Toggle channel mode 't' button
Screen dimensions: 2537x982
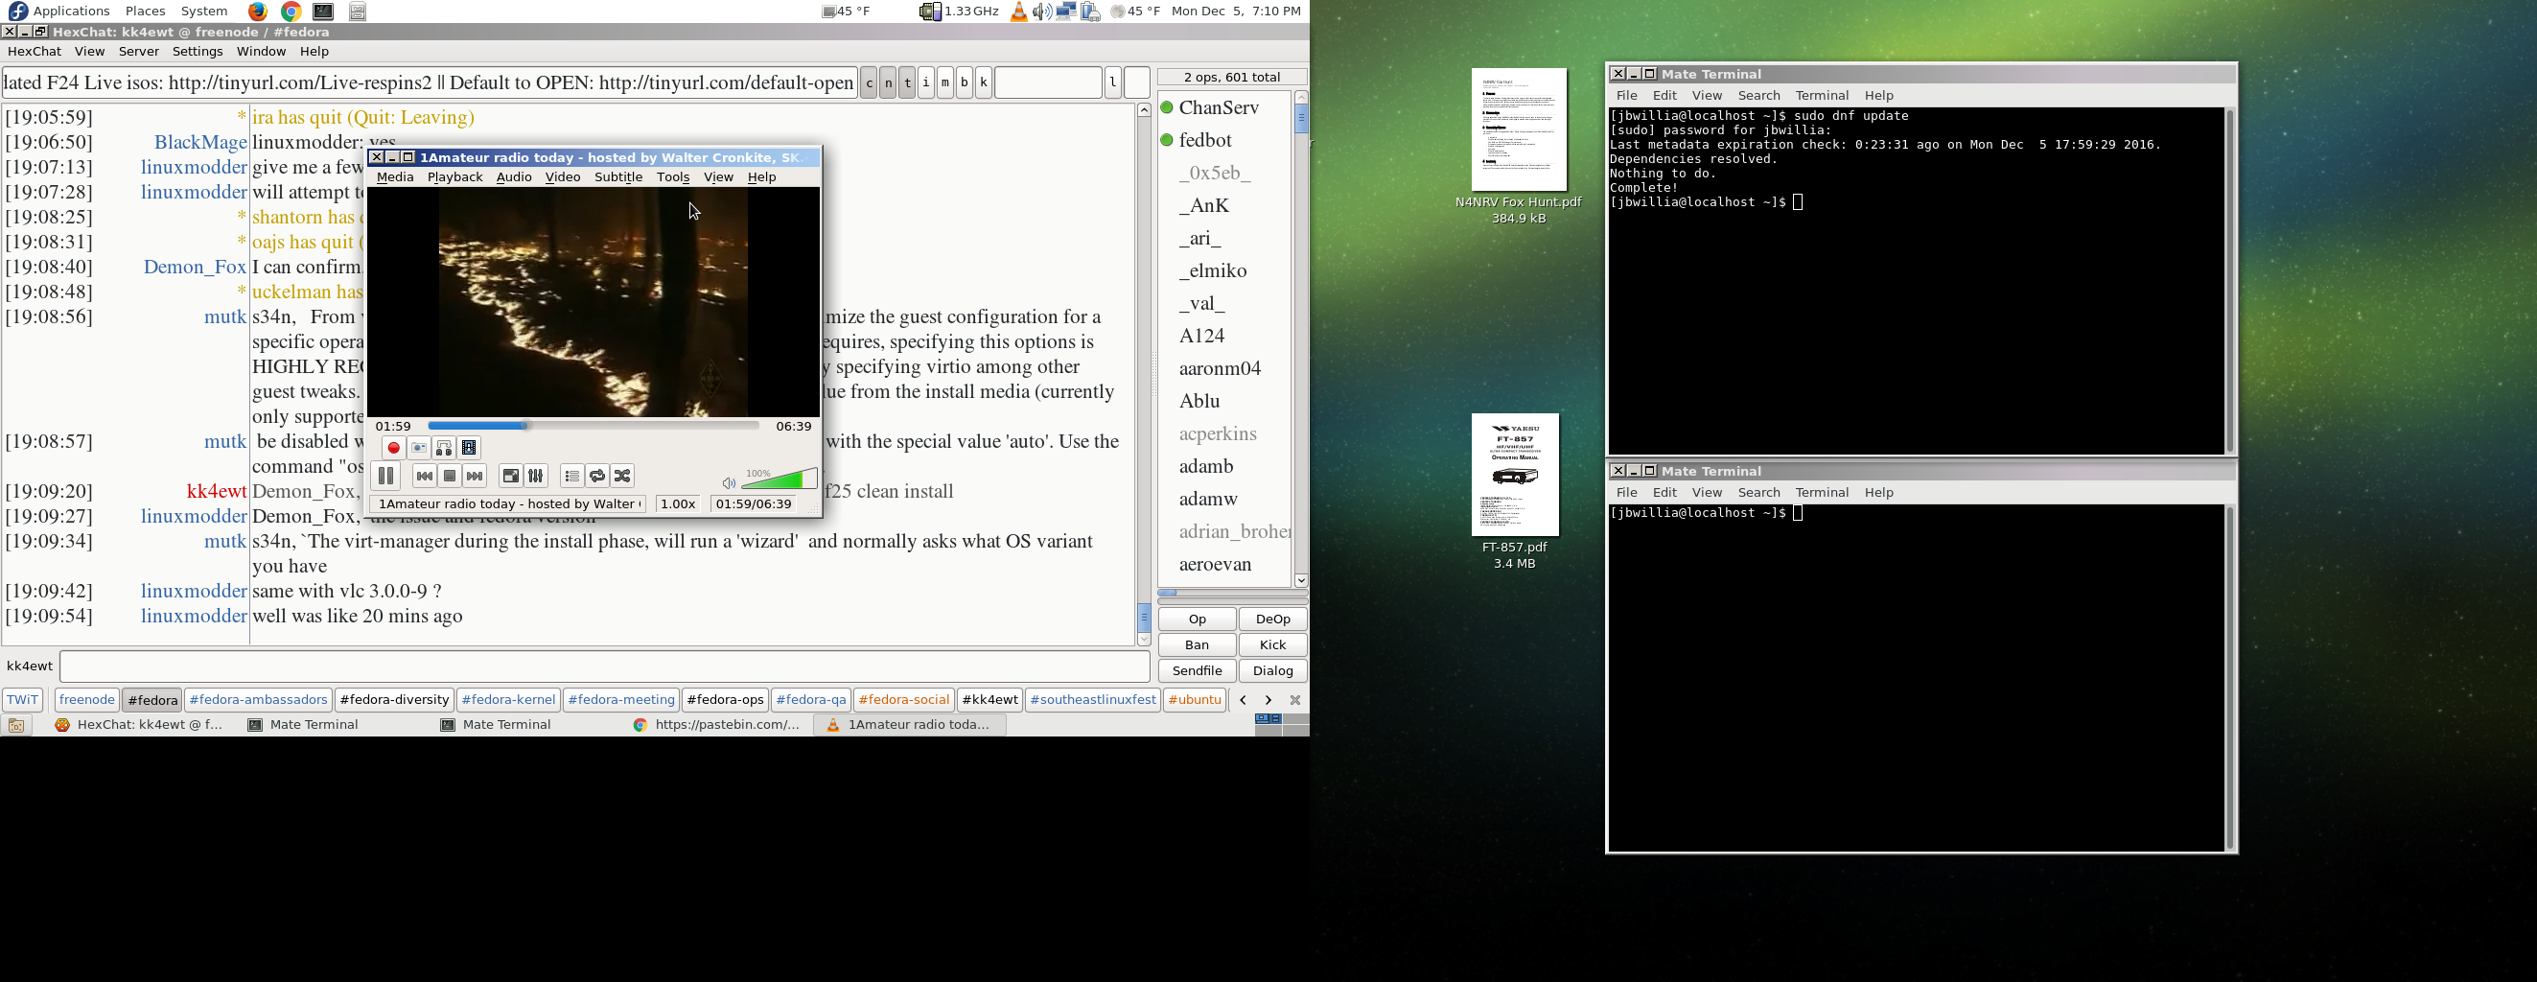coord(908,83)
